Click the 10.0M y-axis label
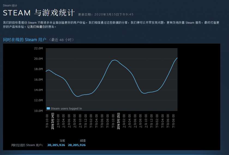The image size is (229, 155). click(x=38, y=111)
